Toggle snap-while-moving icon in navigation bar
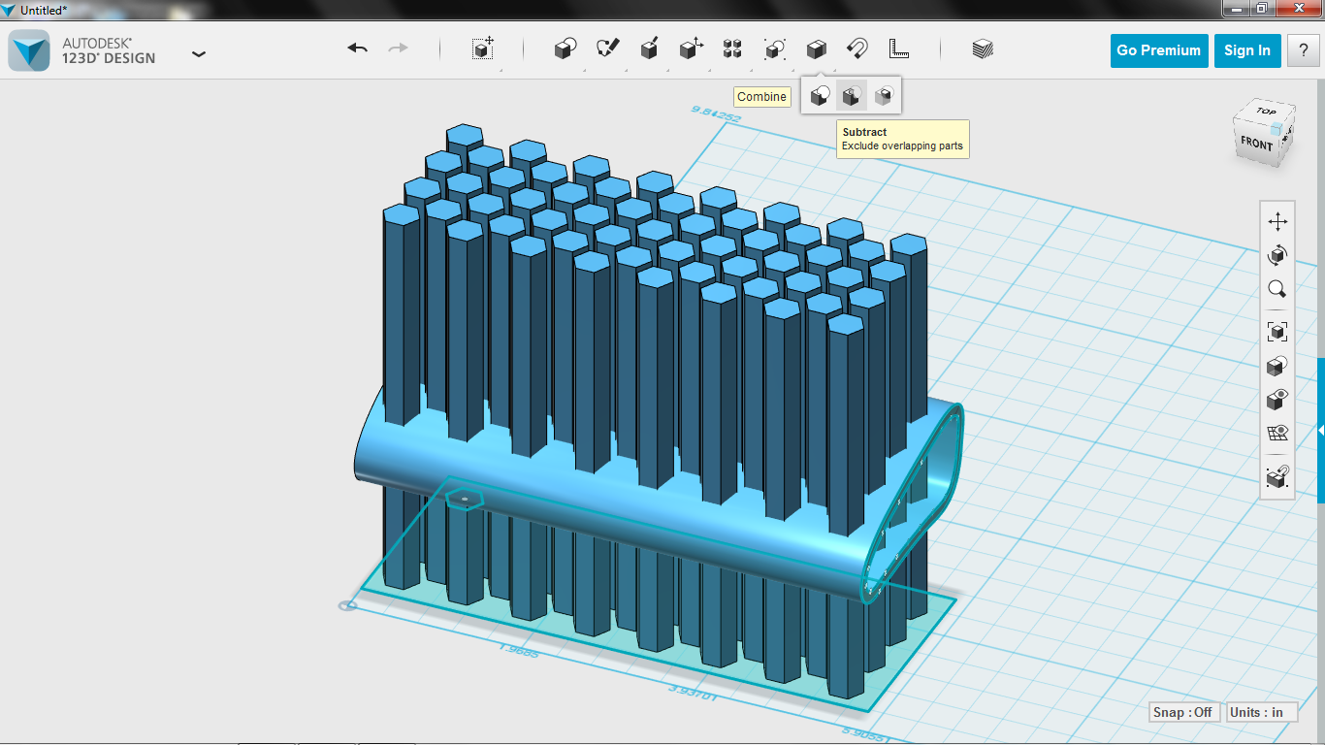 coord(1277,476)
